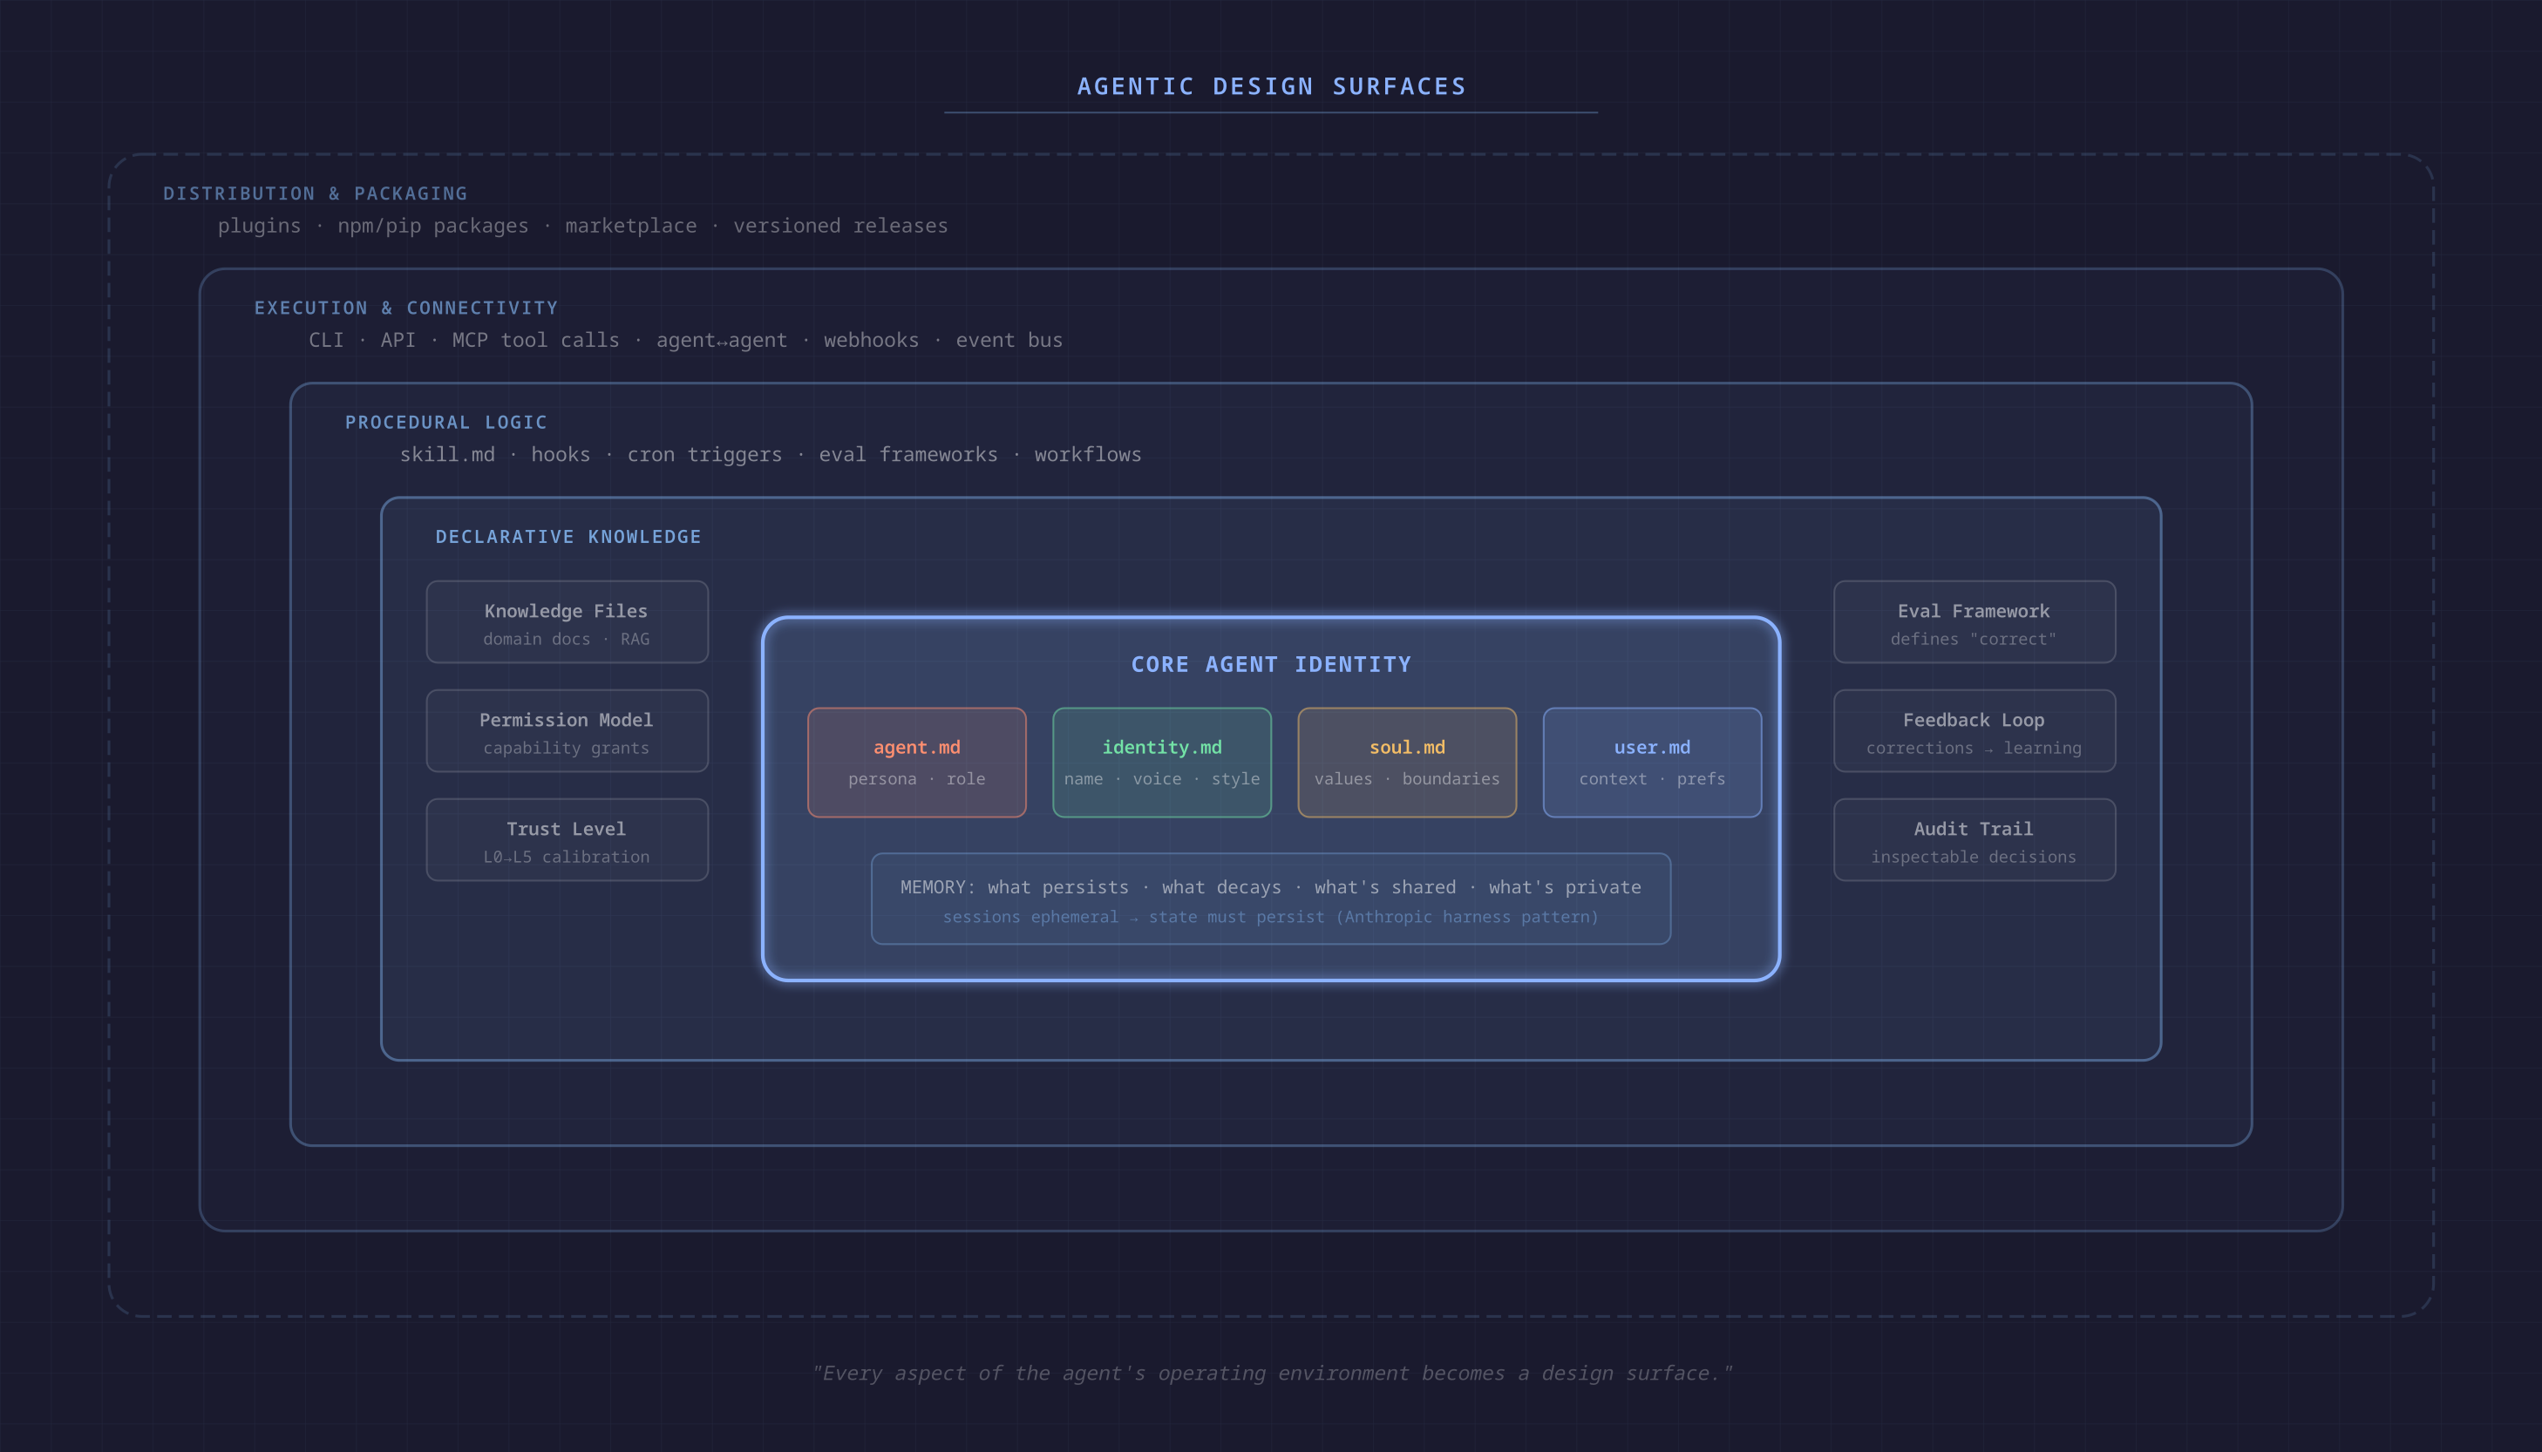Select the CLI · API · MCP tool calls line
The image size is (2542, 1452).
click(x=686, y=340)
